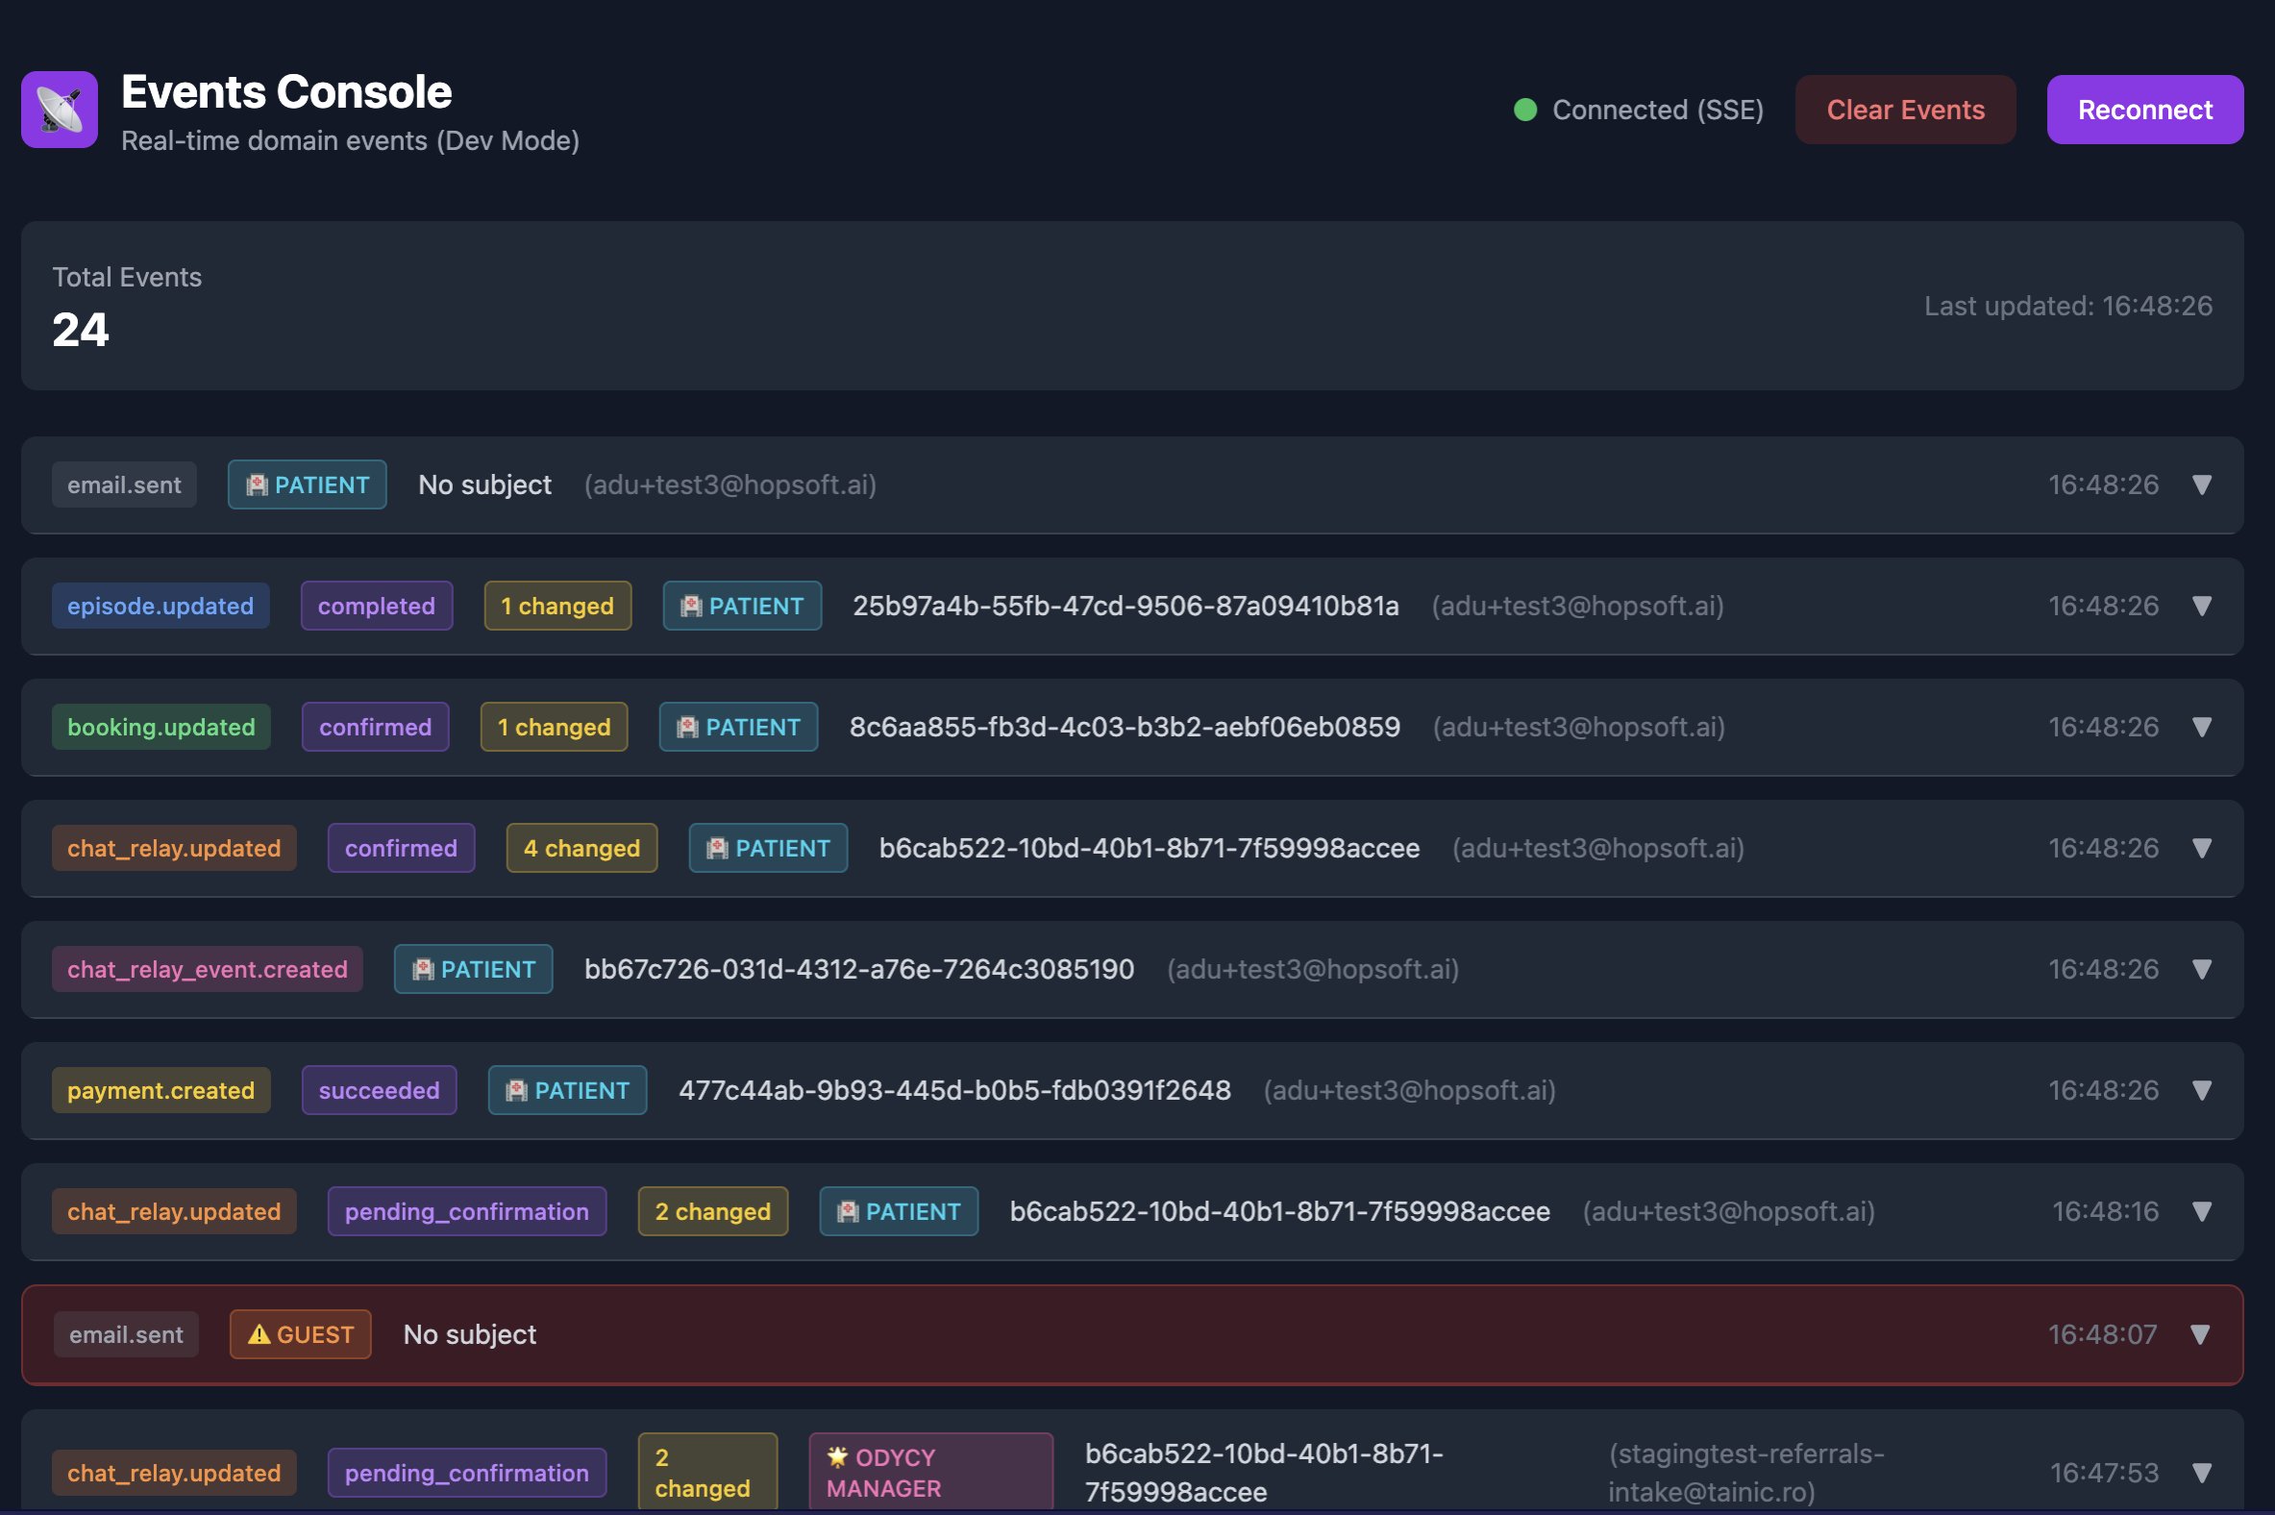Expand the email.sent event details
This screenshot has height=1515, width=2275.
click(x=2204, y=485)
